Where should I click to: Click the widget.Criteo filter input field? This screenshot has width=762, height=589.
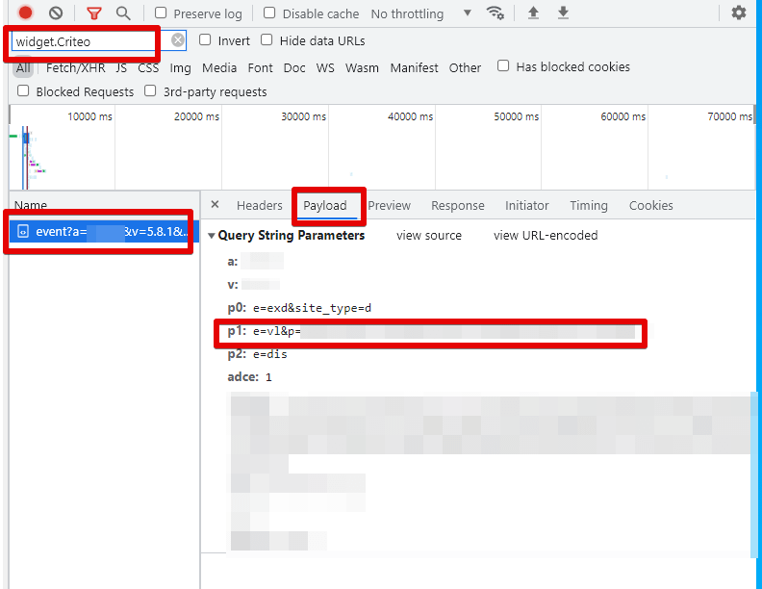(x=85, y=41)
